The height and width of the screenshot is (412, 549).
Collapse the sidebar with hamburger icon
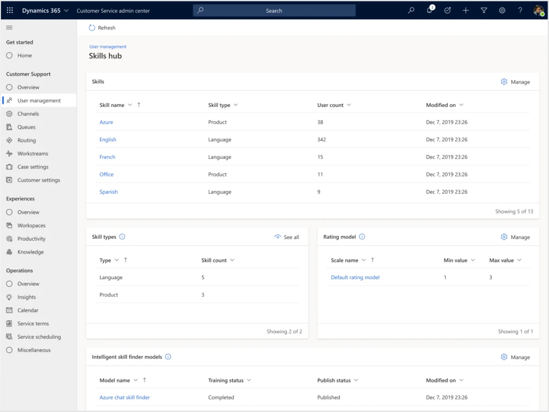click(x=10, y=28)
